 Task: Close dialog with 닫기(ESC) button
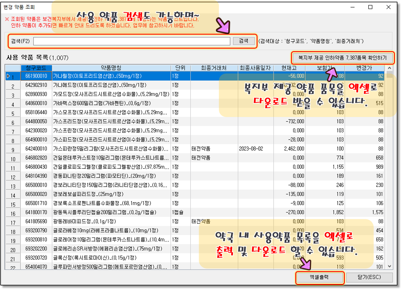pos(369,277)
